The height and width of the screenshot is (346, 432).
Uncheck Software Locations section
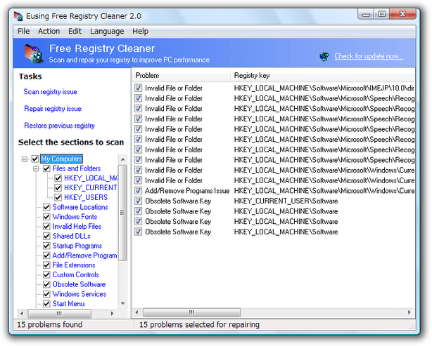click(x=46, y=207)
